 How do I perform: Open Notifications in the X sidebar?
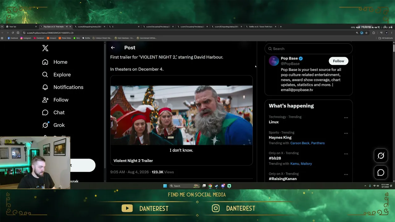[x=63, y=87]
